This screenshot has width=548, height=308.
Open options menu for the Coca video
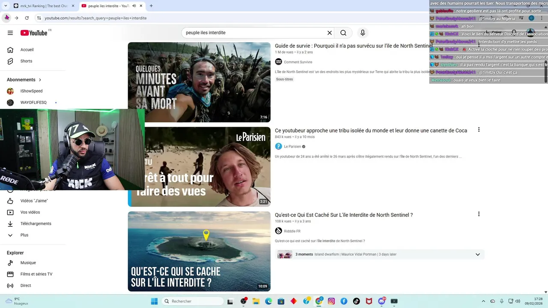click(x=479, y=130)
